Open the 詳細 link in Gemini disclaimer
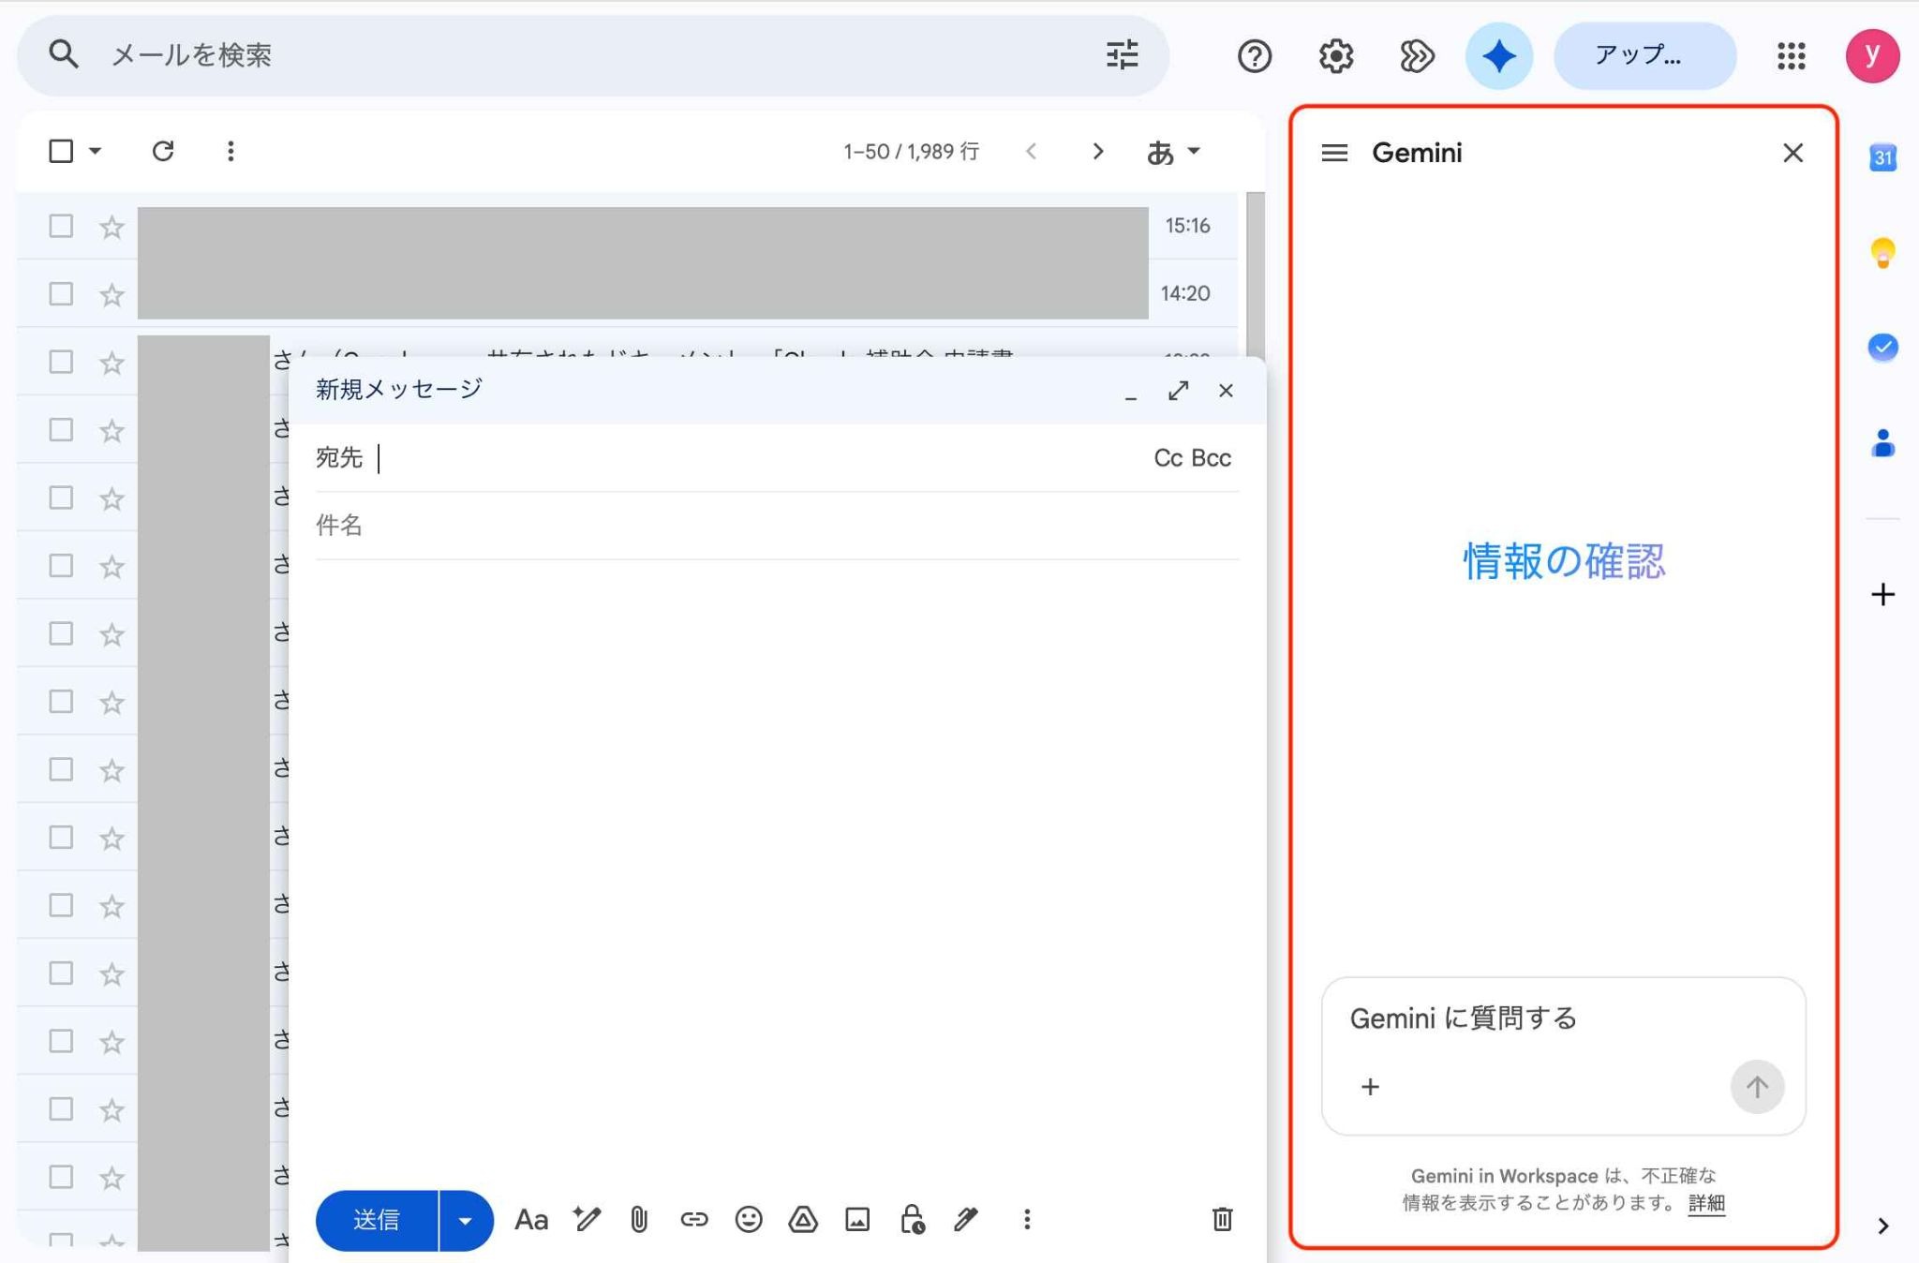 (x=1706, y=1203)
